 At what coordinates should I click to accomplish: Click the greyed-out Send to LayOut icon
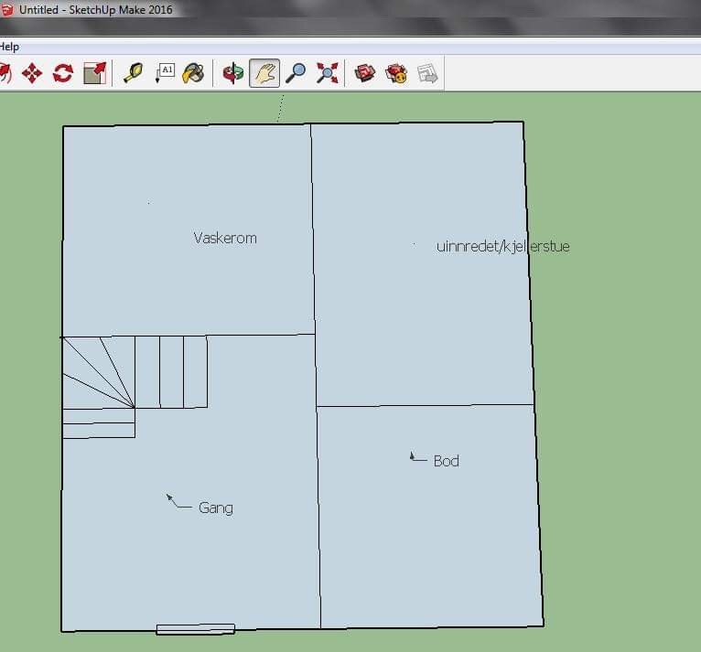coord(427,73)
